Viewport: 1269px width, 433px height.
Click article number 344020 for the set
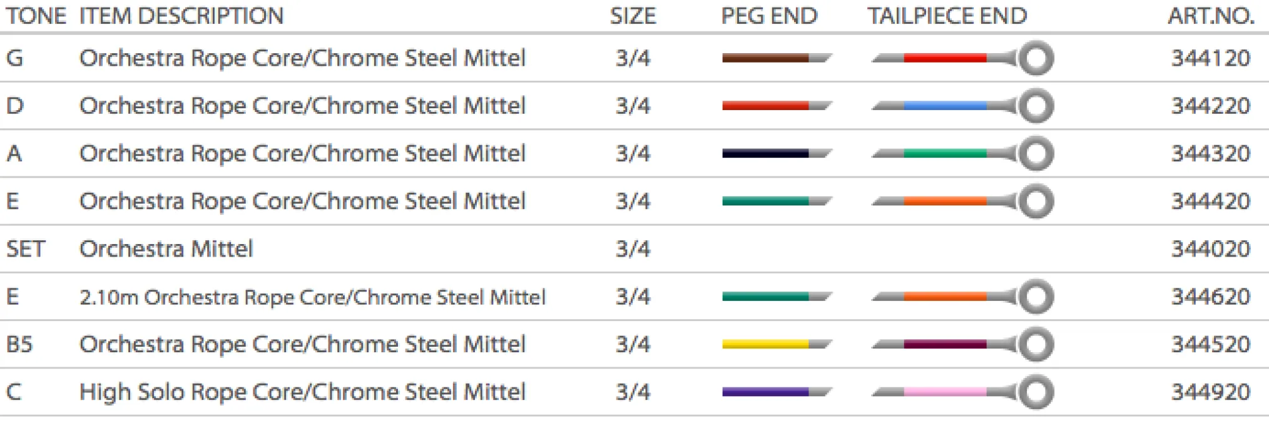(1210, 249)
